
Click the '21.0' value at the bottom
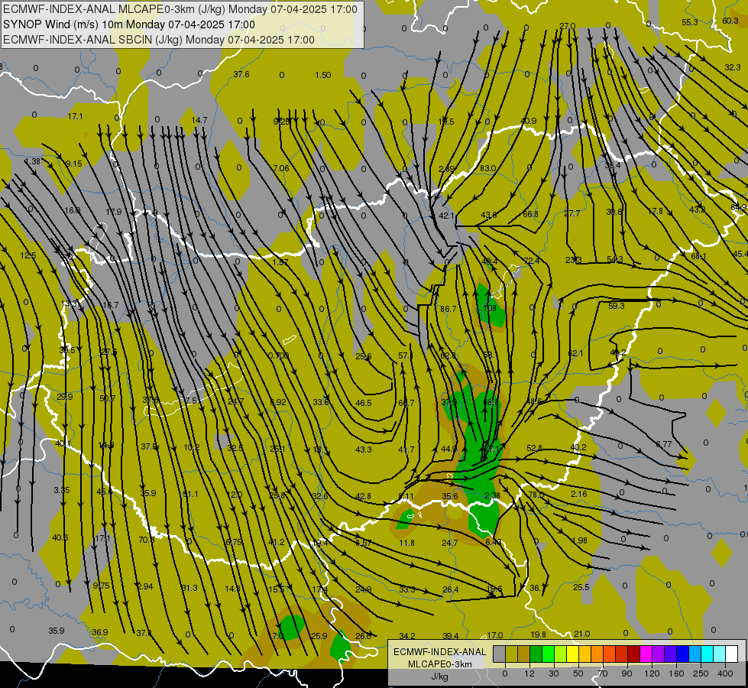(x=582, y=634)
